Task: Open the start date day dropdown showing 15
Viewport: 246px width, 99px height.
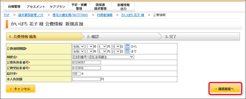Action: [x=115, y=46]
